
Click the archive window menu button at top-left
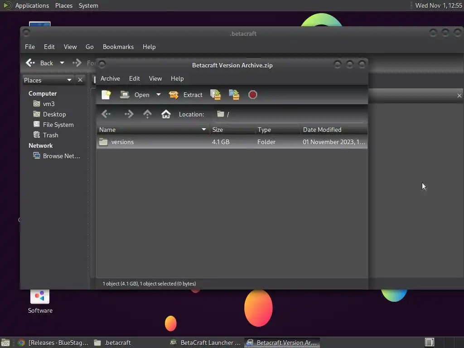point(102,63)
